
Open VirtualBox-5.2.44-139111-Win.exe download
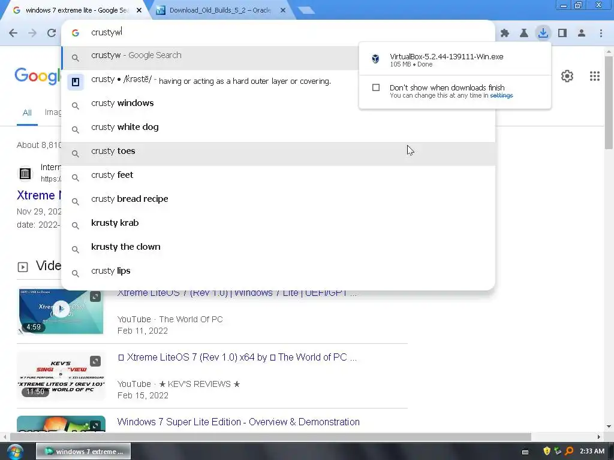pos(446,57)
